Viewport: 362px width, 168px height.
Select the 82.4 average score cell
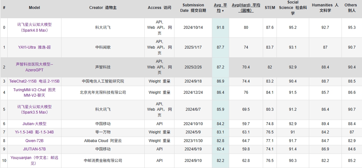[x=221, y=149]
